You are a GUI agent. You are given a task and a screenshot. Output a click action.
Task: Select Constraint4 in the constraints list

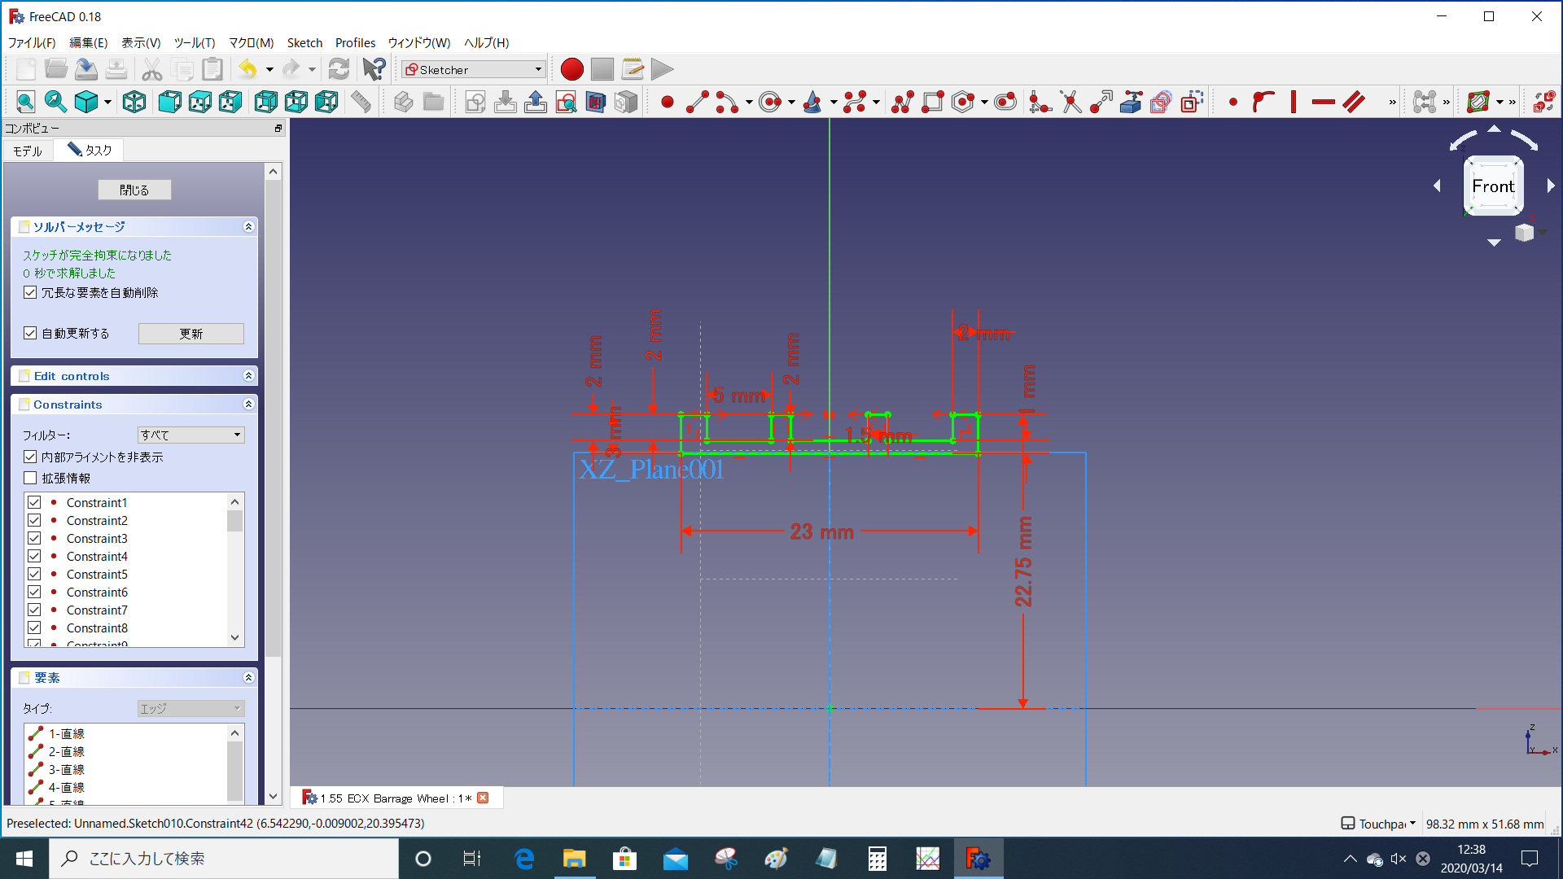[97, 557]
